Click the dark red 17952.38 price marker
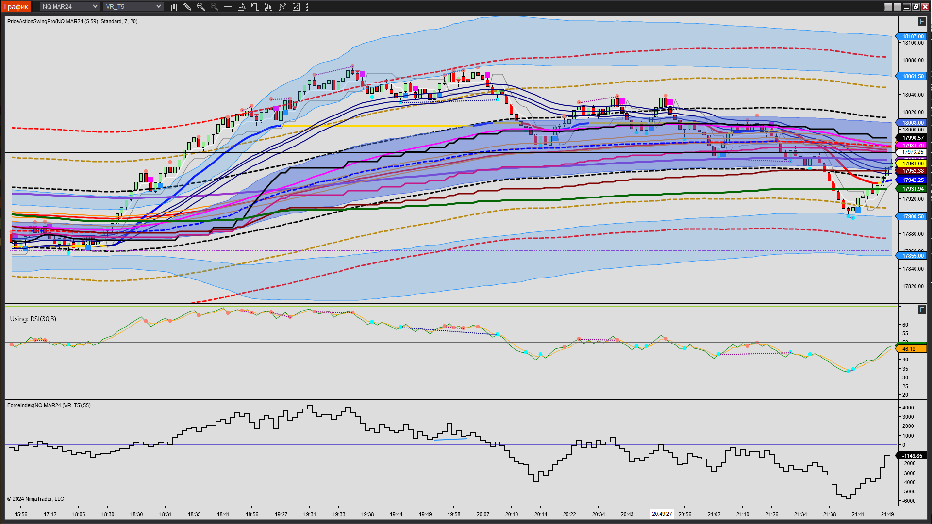 (x=912, y=171)
